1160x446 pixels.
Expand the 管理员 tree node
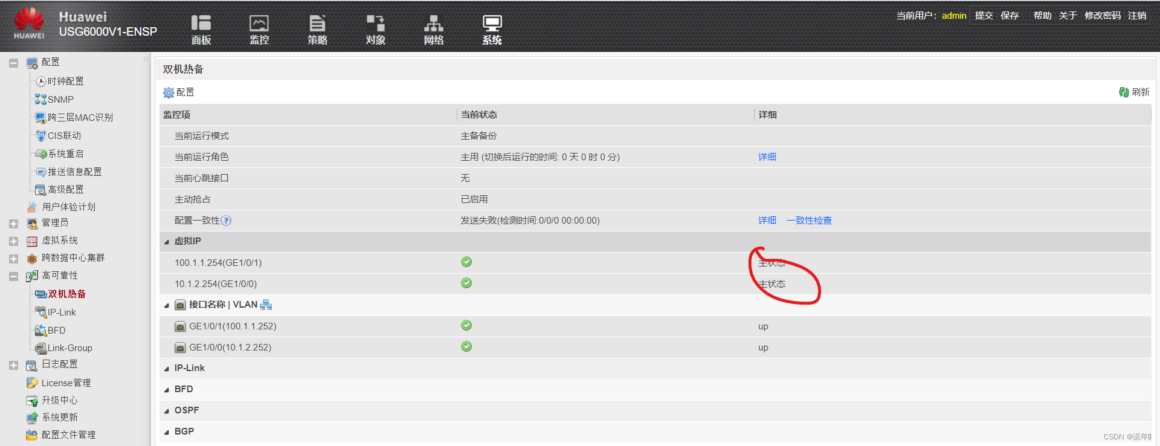(x=13, y=224)
